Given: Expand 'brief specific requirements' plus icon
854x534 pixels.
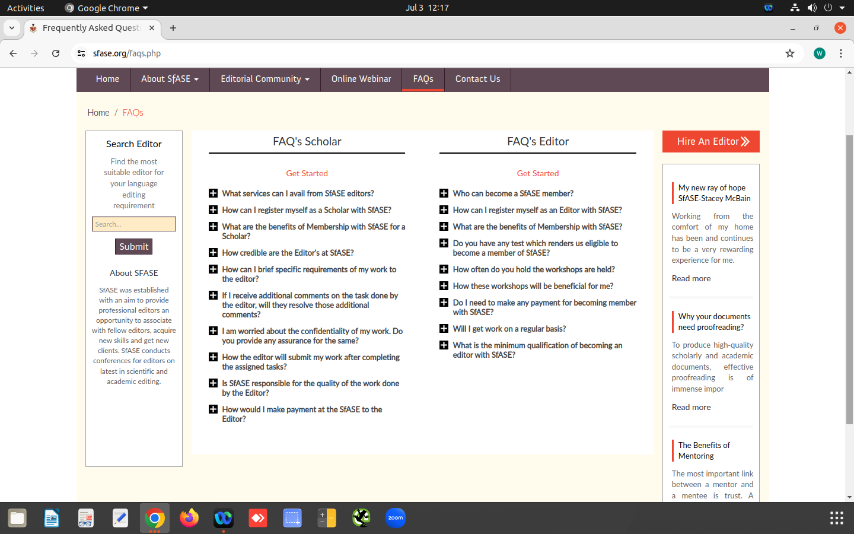Looking at the screenshot, I should tap(213, 269).
